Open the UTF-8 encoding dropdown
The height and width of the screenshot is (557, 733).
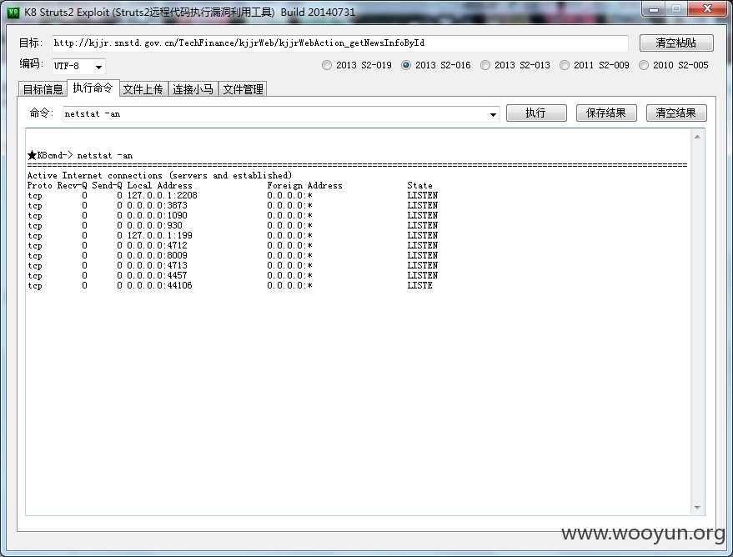tap(78, 67)
